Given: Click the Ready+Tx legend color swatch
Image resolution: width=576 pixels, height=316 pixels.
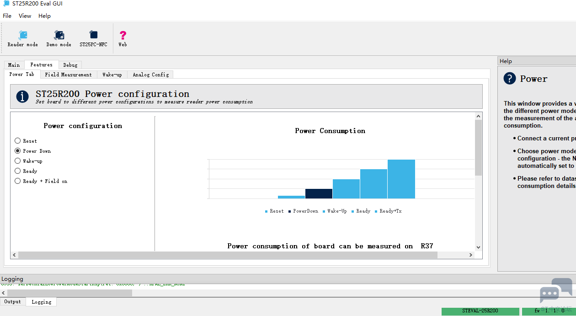Looking at the screenshot, I should 376,211.
